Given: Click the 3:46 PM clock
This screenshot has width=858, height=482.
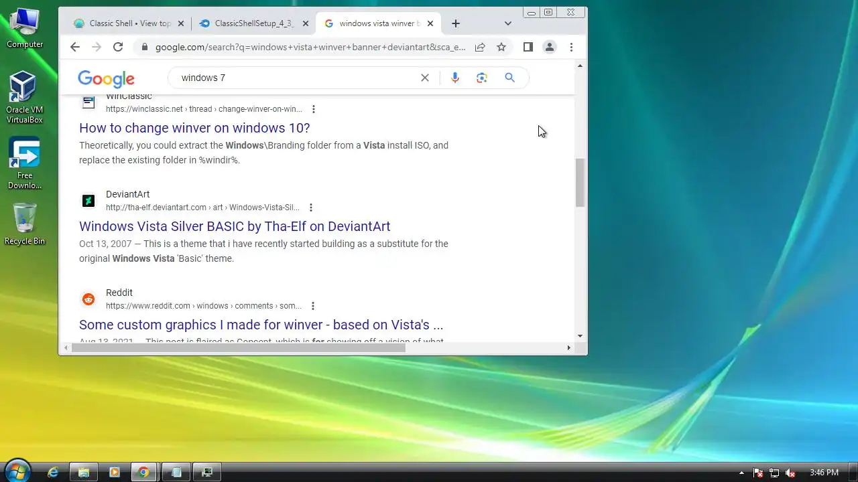Looking at the screenshot, I should [x=824, y=473].
